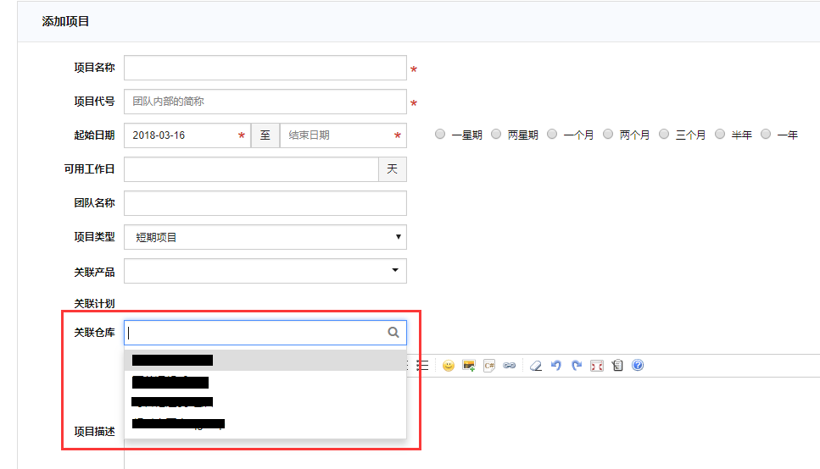The image size is (820, 469).
Task: Toggle fullscreen editor mode icon
Action: [x=597, y=366]
